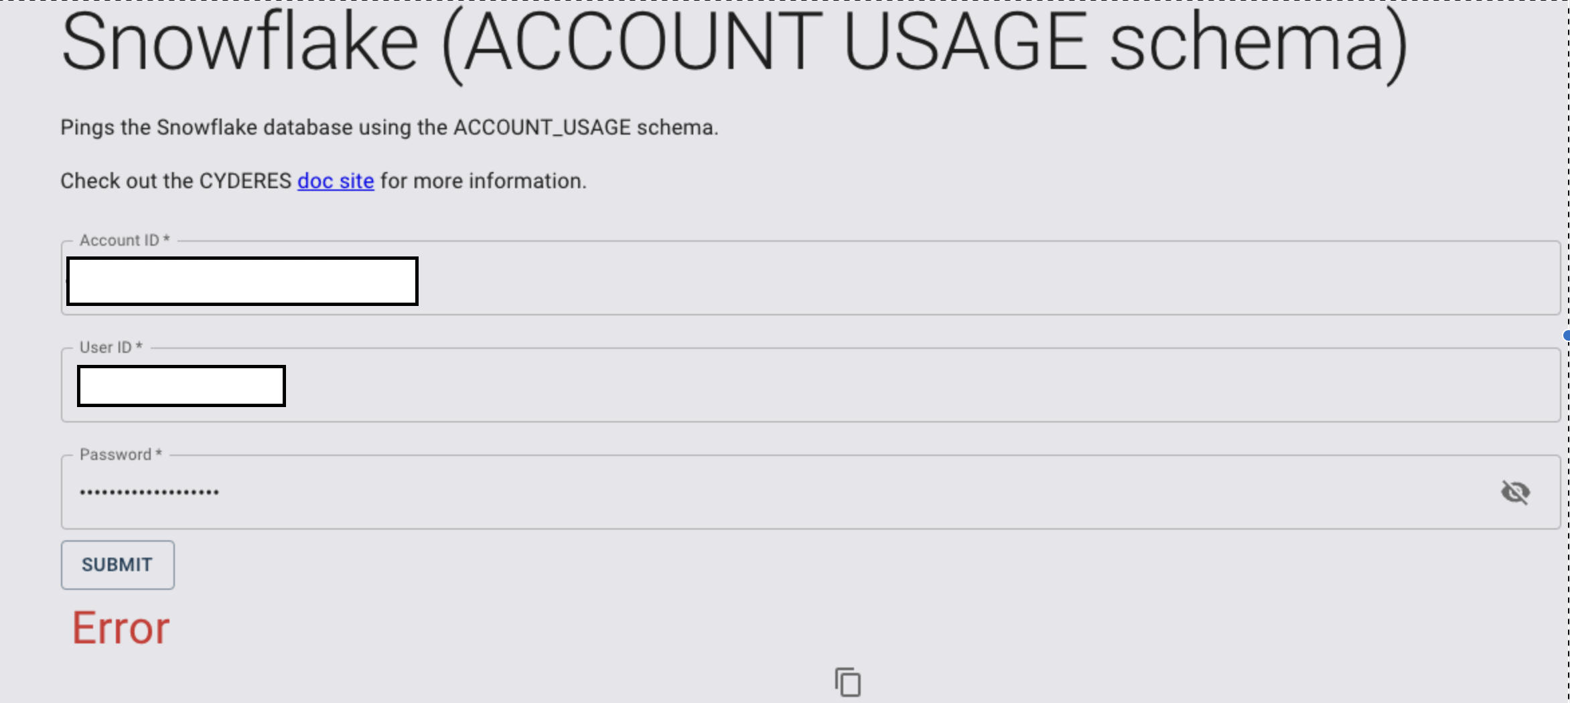Click the "for more information." text
The height and width of the screenshot is (703, 1570).
(483, 181)
